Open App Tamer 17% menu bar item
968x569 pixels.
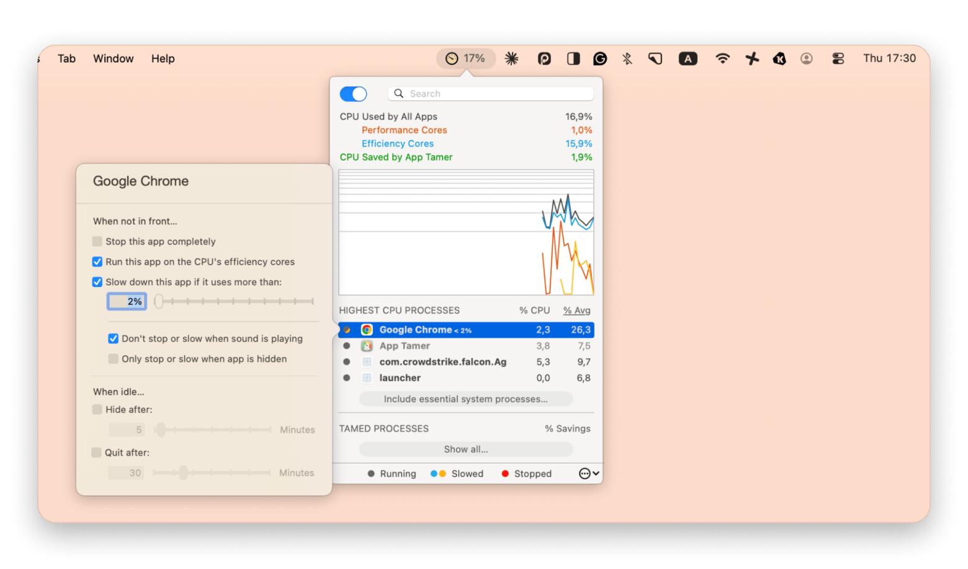coord(466,58)
